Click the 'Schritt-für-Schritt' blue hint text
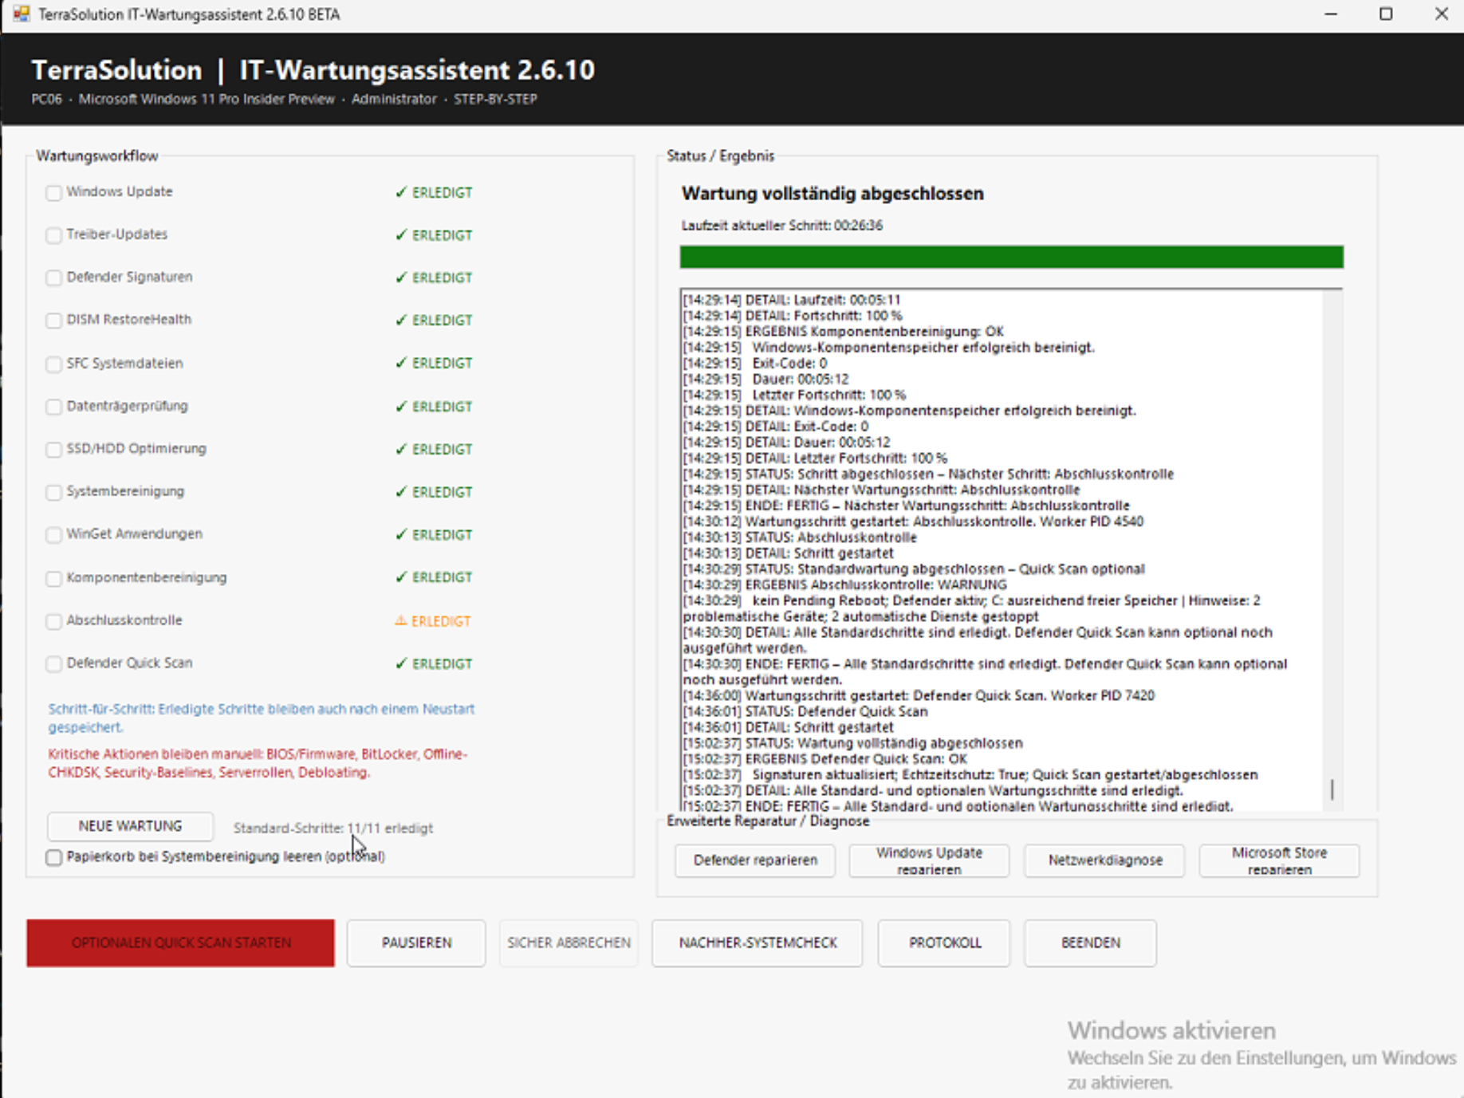This screenshot has height=1098, width=1464. [x=261, y=718]
